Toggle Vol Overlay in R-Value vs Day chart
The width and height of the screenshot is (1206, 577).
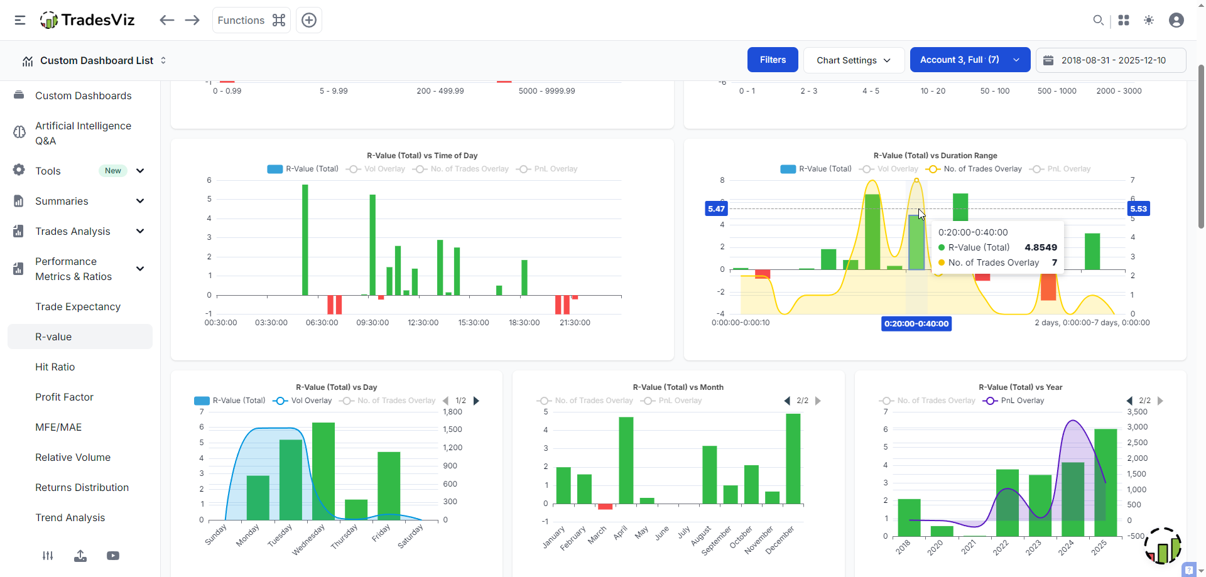click(x=303, y=401)
